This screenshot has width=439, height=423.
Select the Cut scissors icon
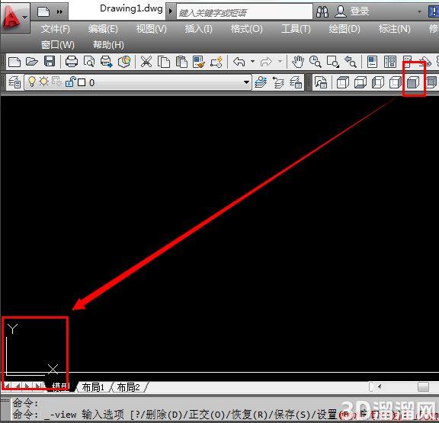pyautogui.click(x=146, y=62)
